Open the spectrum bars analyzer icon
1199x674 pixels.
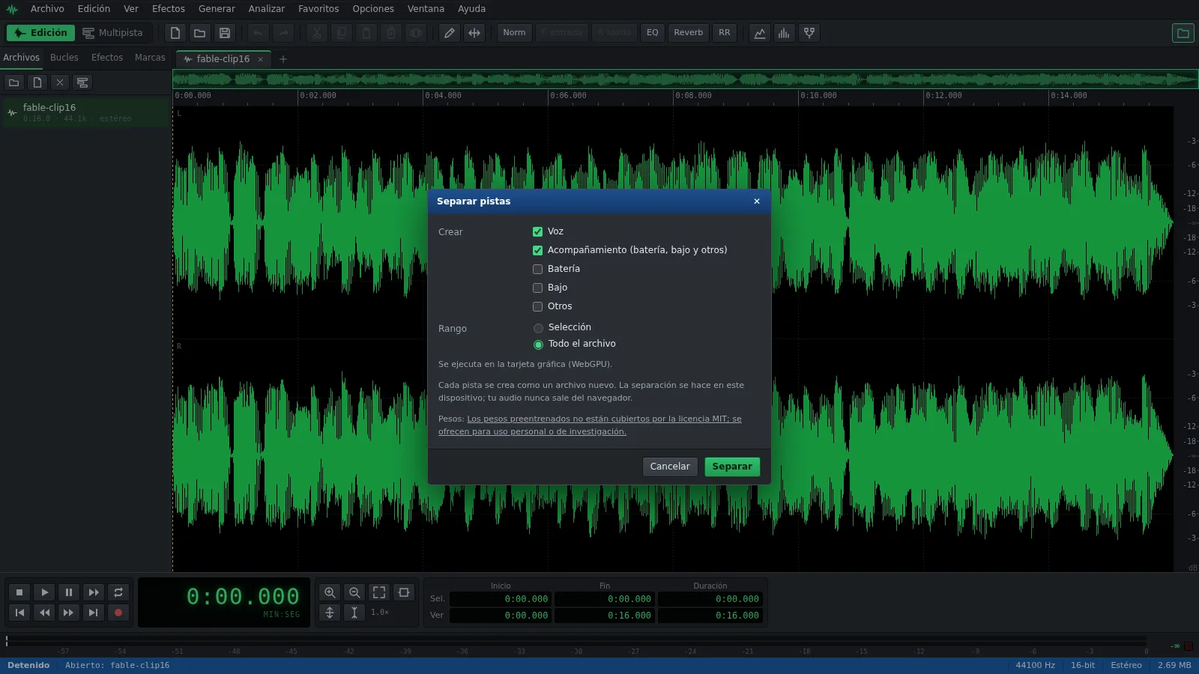(785, 33)
